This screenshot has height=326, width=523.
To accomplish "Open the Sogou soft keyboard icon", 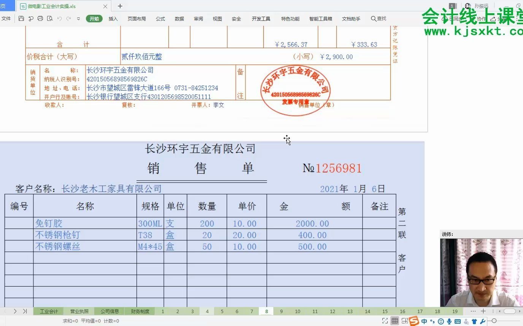I will [458, 321].
